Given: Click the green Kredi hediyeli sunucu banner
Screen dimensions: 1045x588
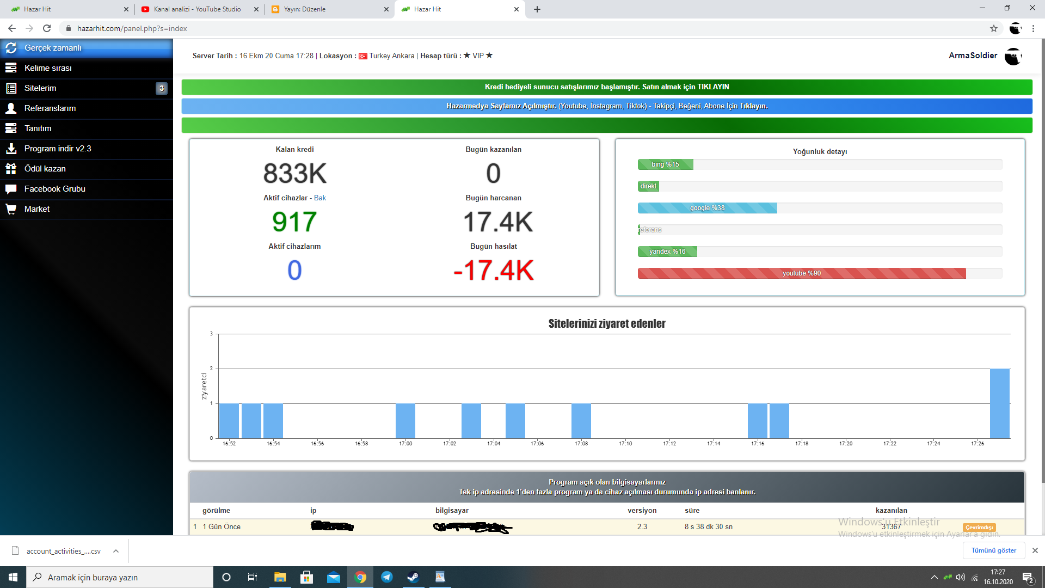Looking at the screenshot, I should point(606,87).
